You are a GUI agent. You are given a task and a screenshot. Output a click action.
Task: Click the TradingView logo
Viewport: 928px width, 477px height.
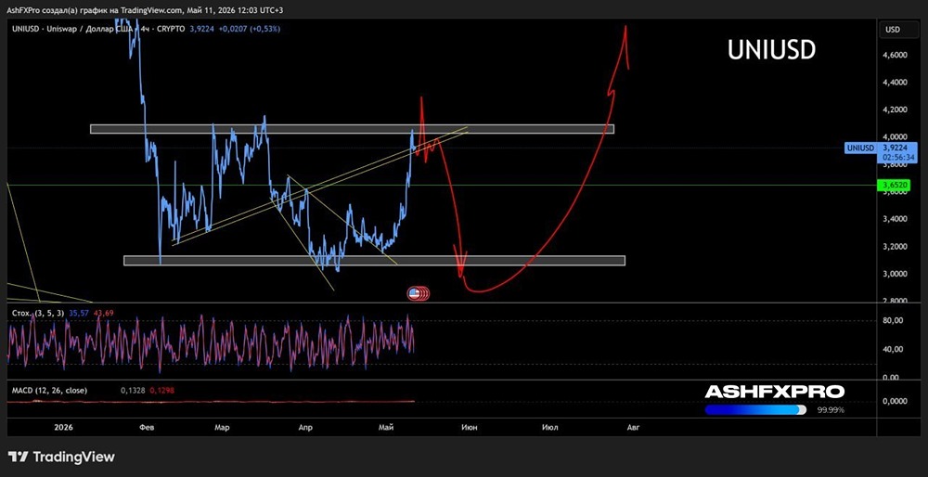tap(61, 457)
